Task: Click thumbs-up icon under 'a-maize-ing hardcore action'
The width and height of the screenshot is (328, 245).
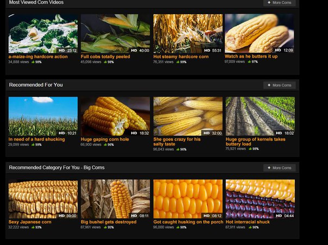Action: [33, 62]
